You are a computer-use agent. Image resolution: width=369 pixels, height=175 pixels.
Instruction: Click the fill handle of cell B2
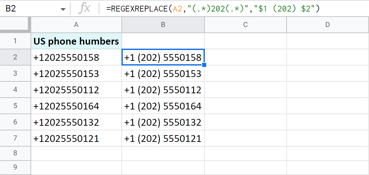[x=204, y=65]
